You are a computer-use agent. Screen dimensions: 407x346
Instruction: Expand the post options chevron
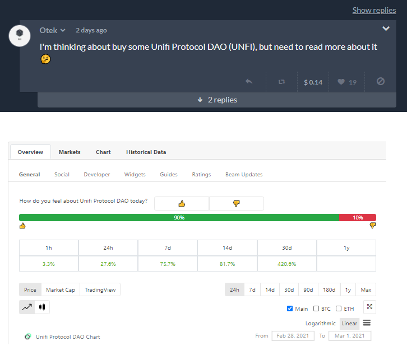386,29
